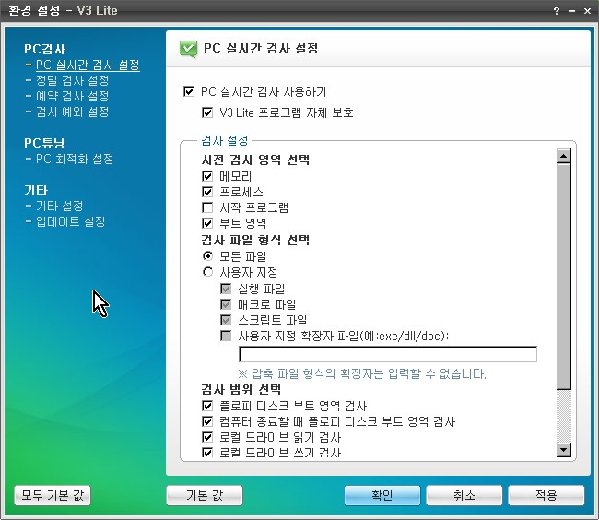Go to 검사 예외 설정
The width and height of the screenshot is (599, 520).
(x=72, y=112)
